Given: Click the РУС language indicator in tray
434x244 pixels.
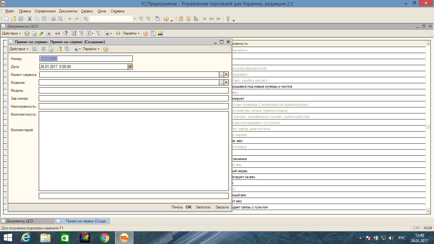Looking at the screenshot, I should tap(402, 238).
